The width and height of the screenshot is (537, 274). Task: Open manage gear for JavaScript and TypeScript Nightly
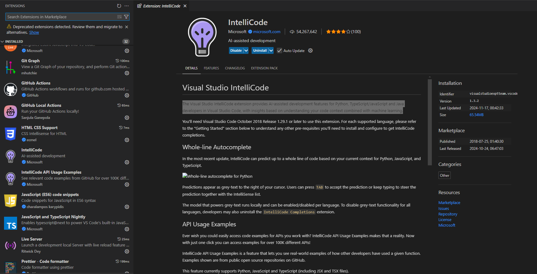pyautogui.click(x=127, y=229)
